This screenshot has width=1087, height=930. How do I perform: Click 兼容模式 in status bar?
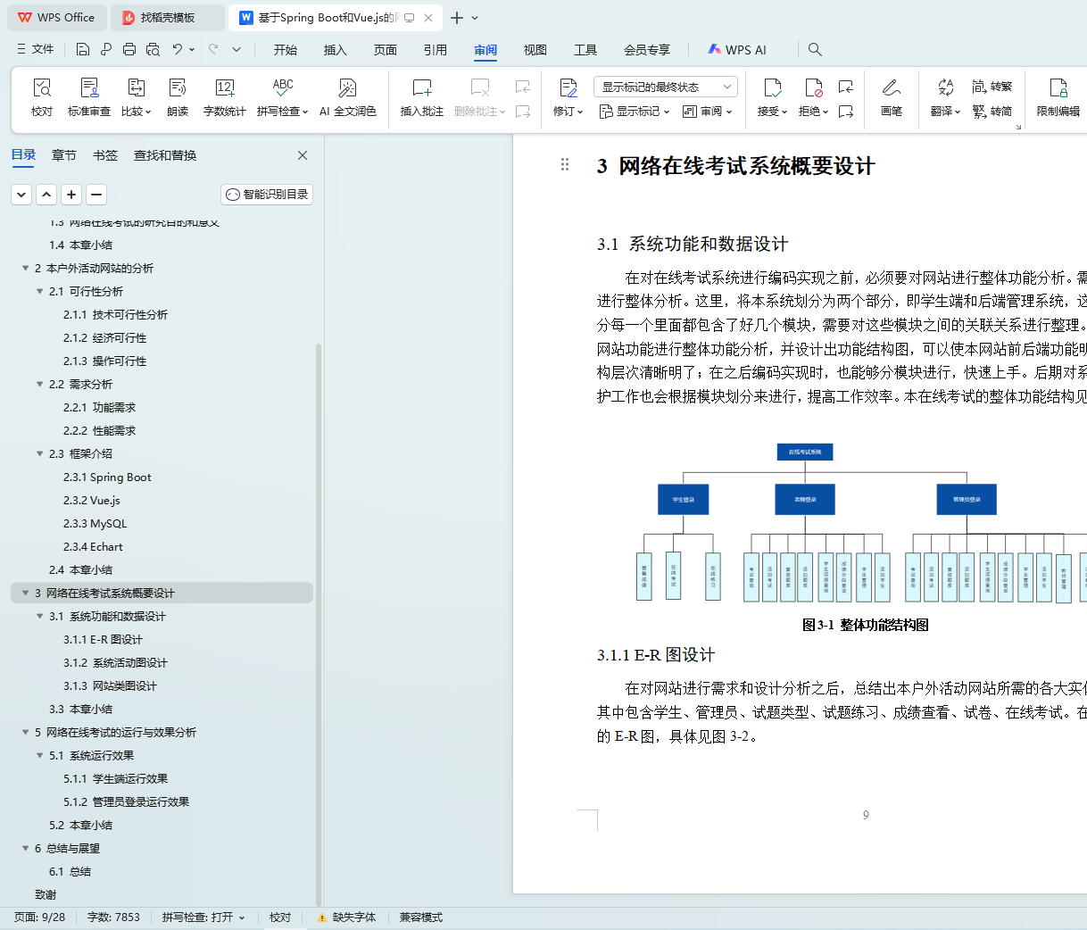coord(421,917)
